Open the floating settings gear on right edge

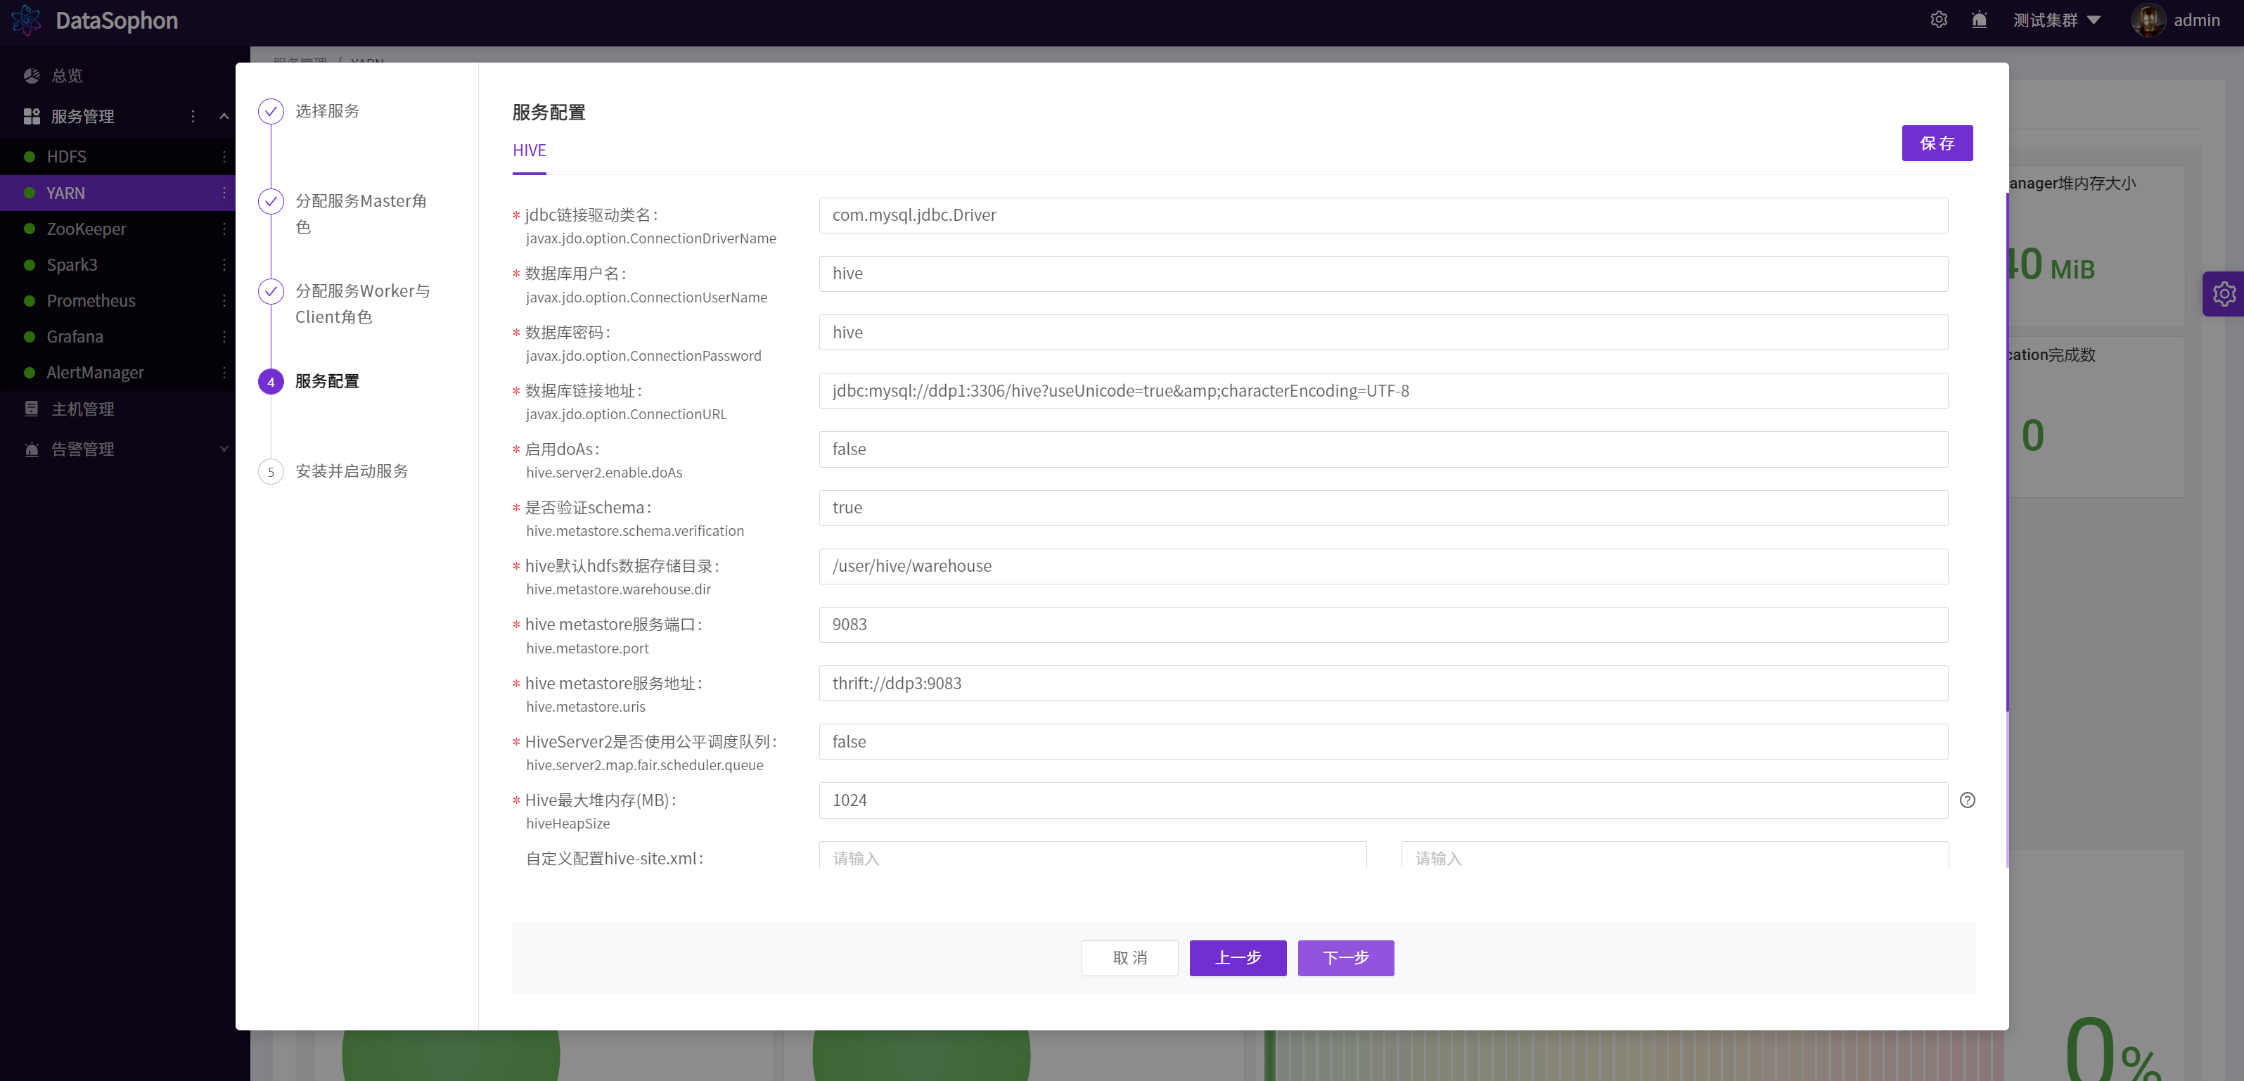tap(2223, 293)
